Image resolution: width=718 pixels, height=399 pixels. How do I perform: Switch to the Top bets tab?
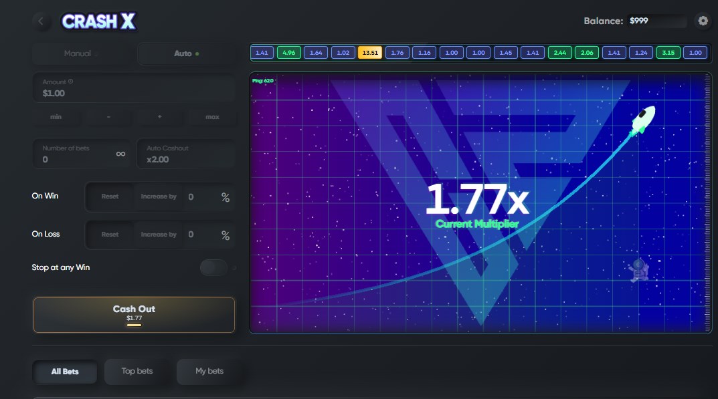[x=137, y=371]
